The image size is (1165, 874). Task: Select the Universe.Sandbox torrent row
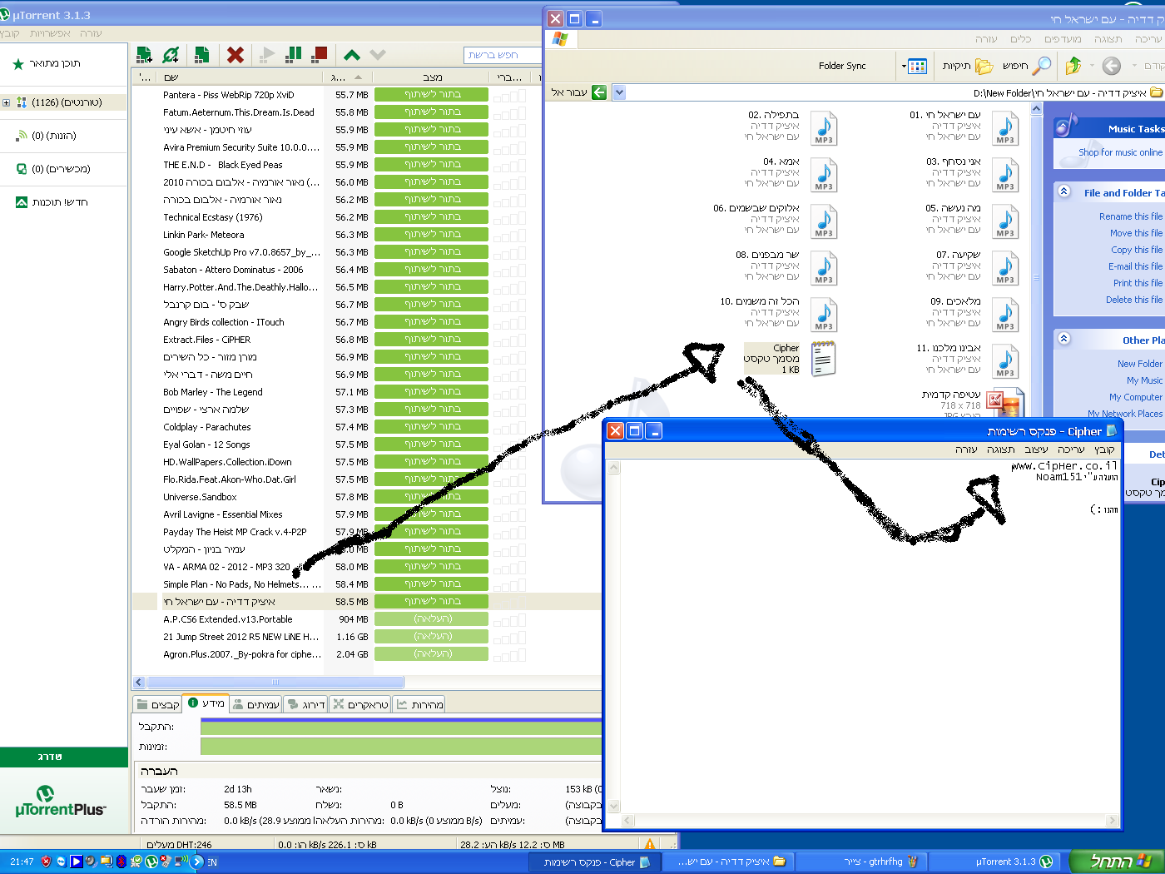pyautogui.click(x=366, y=497)
